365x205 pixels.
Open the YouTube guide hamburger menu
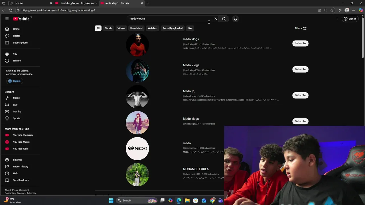coord(7,19)
